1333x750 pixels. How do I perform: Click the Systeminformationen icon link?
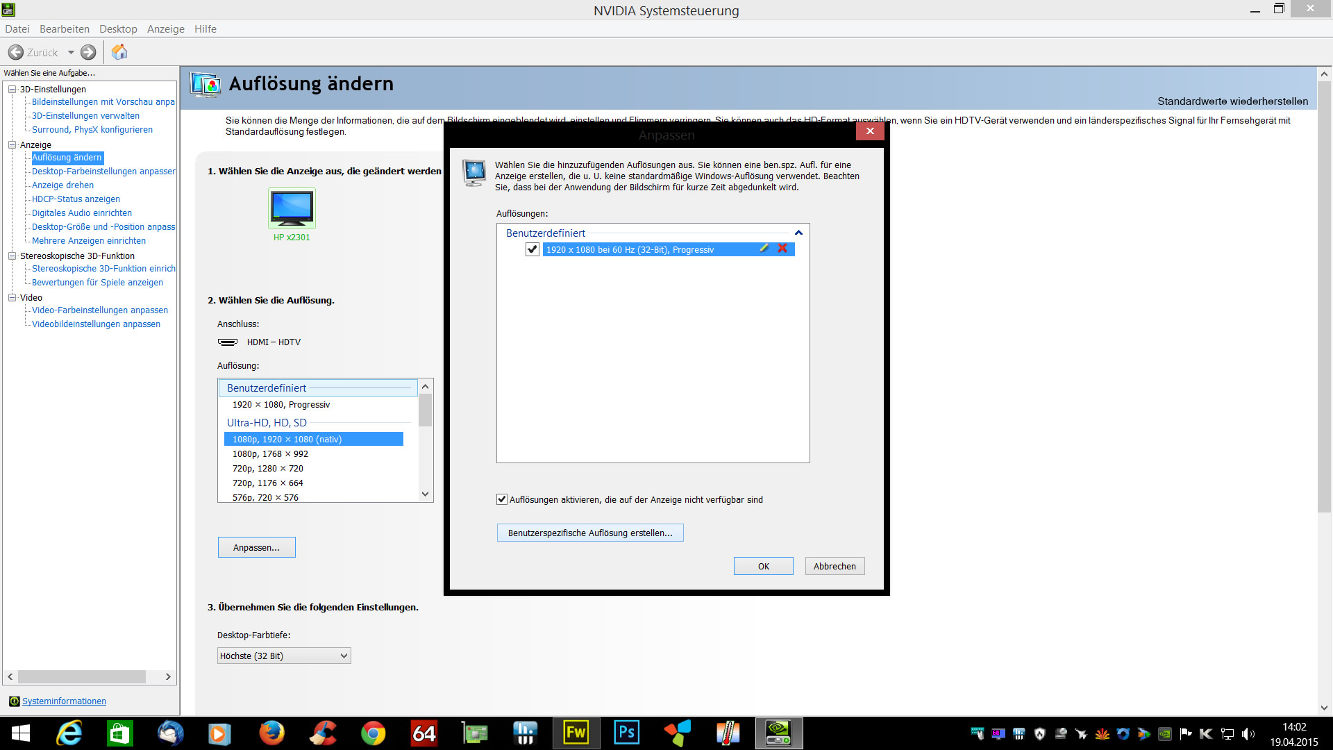pos(14,701)
